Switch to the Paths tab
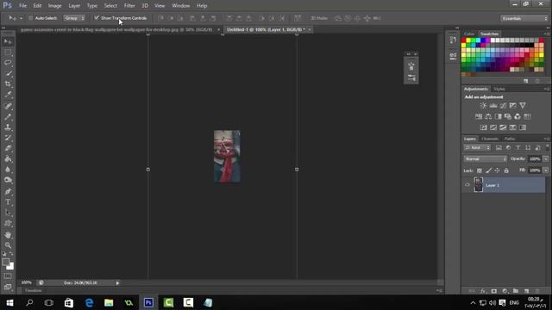552x310 pixels. [x=509, y=139]
